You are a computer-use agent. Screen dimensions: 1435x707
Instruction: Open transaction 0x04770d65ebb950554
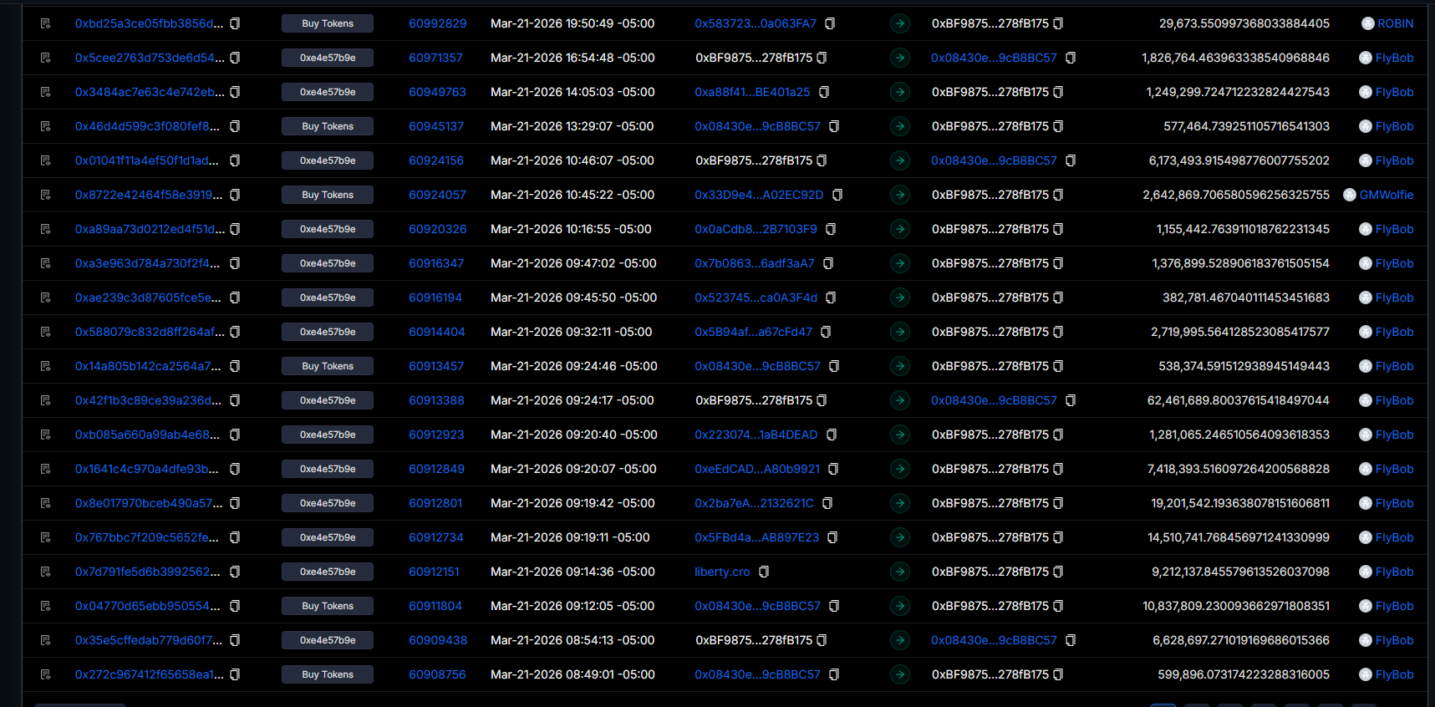pos(148,606)
